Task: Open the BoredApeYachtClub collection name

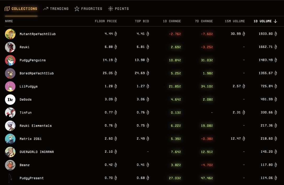Action: (x=37, y=73)
